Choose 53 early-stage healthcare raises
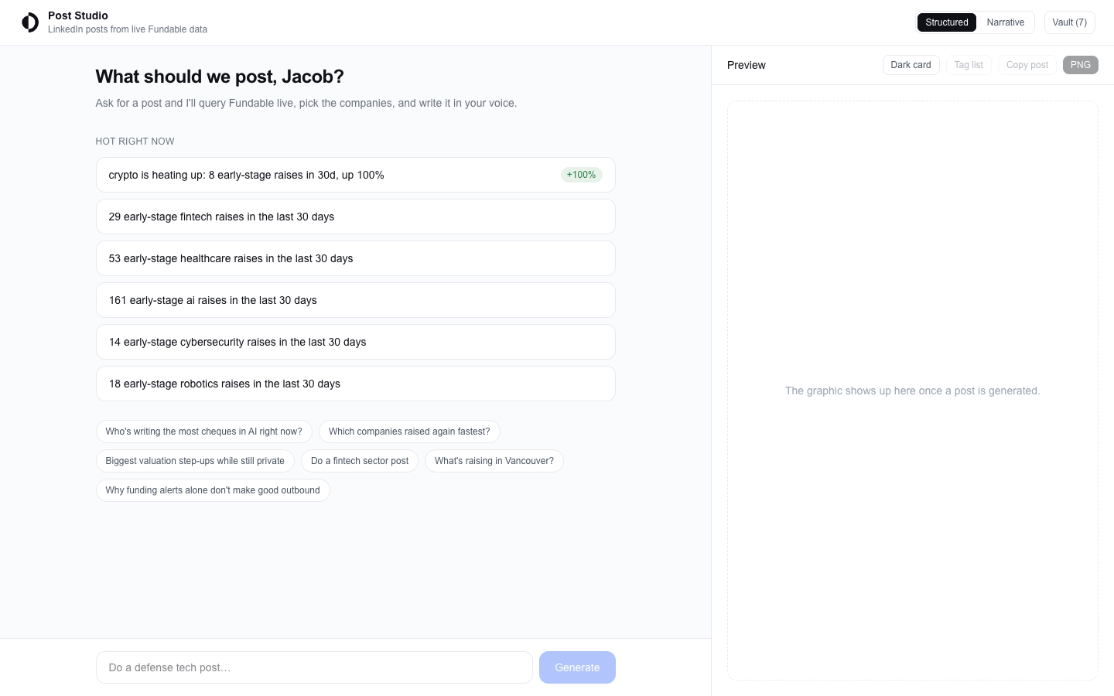This screenshot has width=1114, height=696. (x=356, y=258)
